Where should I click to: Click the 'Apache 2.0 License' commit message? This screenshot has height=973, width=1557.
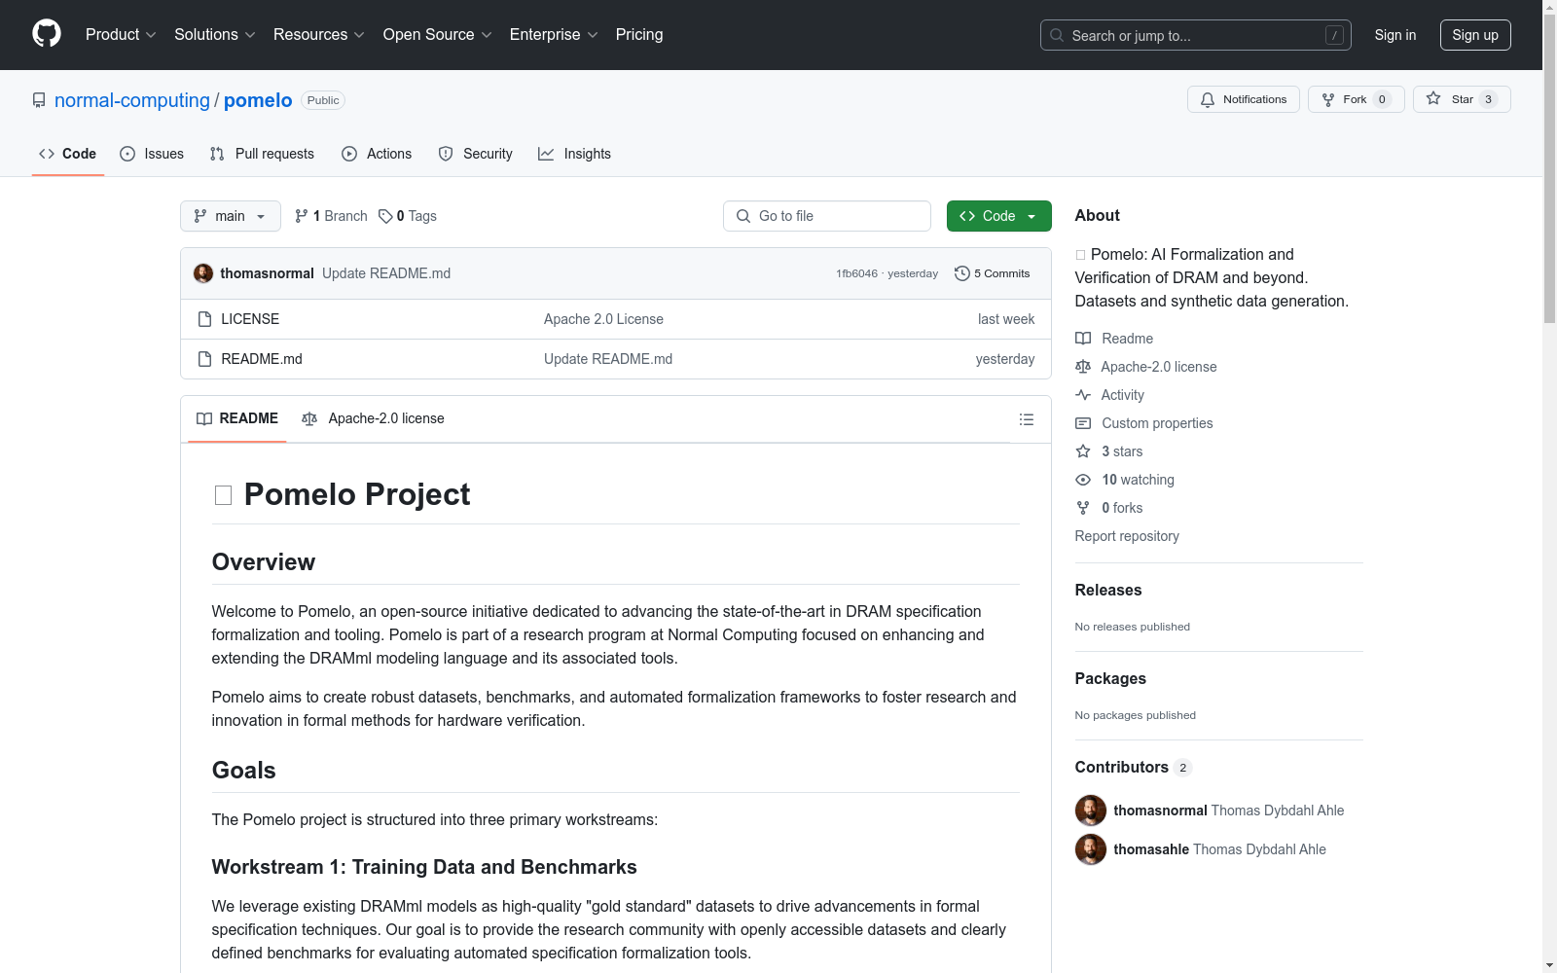(x=603, y=319)
